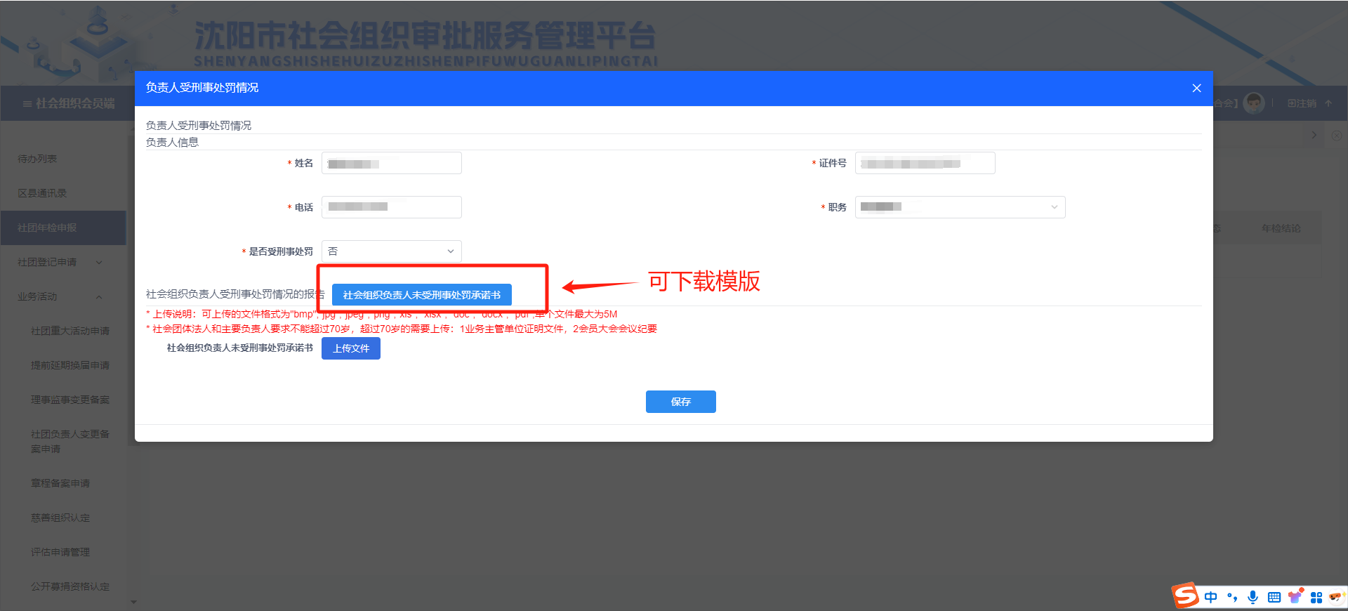The height and width of the screenshot is (611, 1348).
Task: Click the Sogou mascot assistant icon
Action: [x=1337, y=596]
